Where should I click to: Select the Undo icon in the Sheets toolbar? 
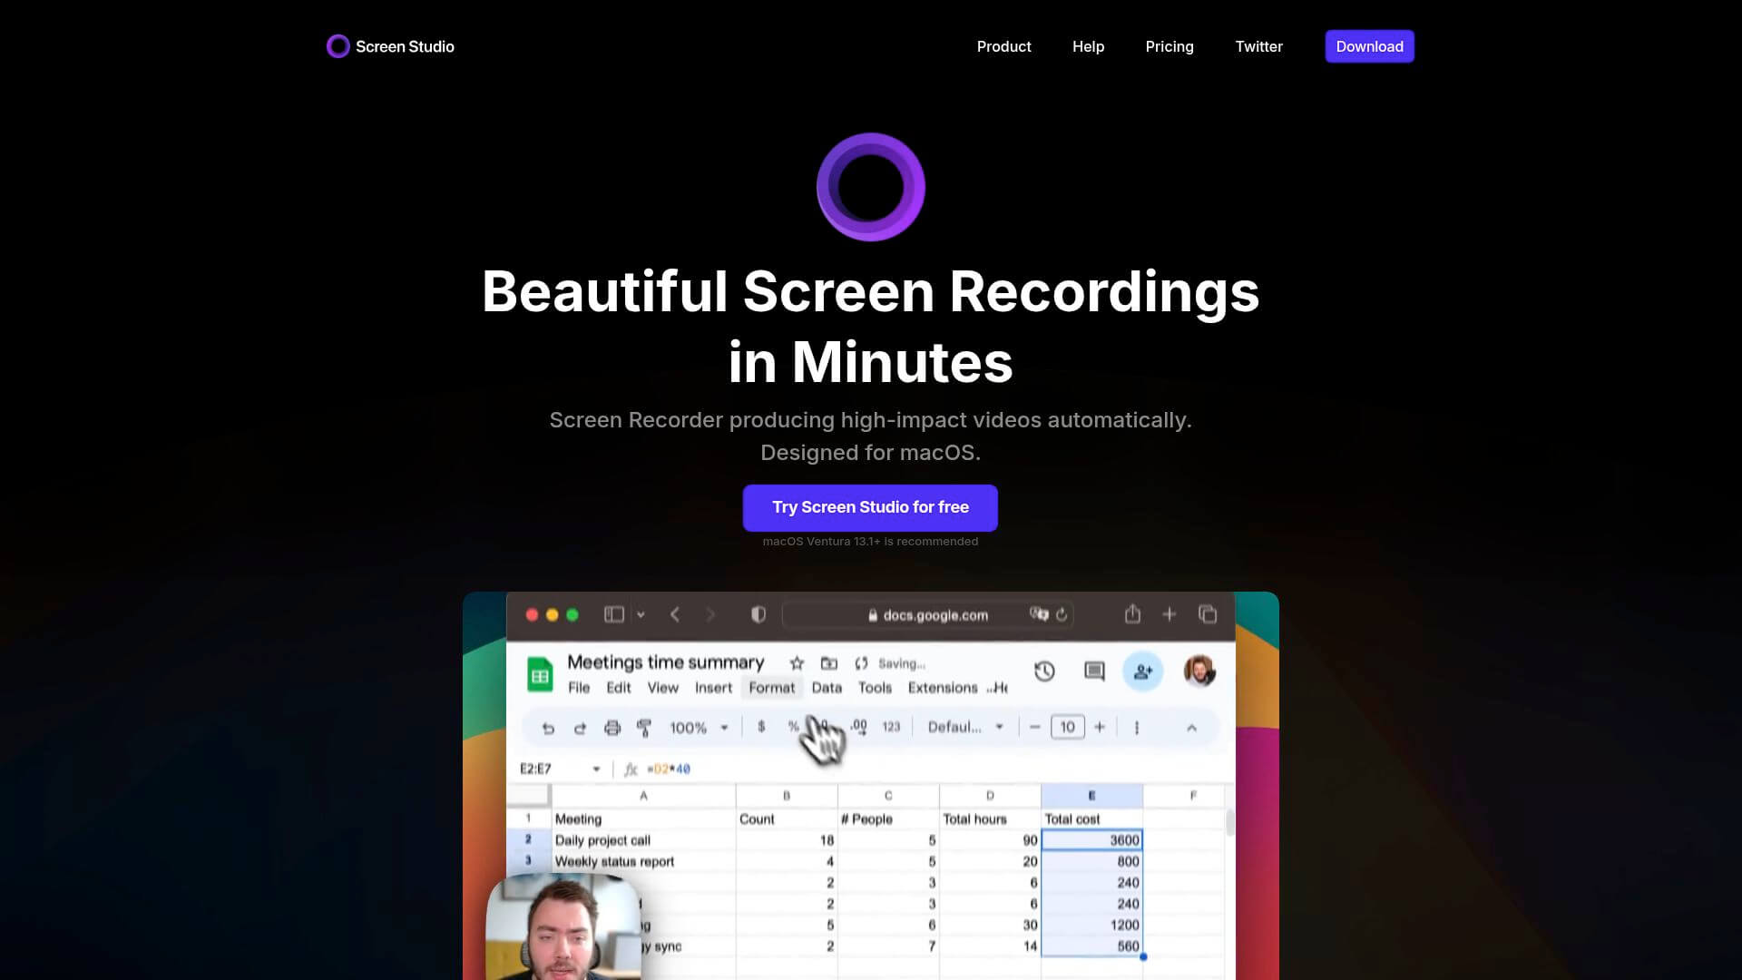[x=547, y=727]
